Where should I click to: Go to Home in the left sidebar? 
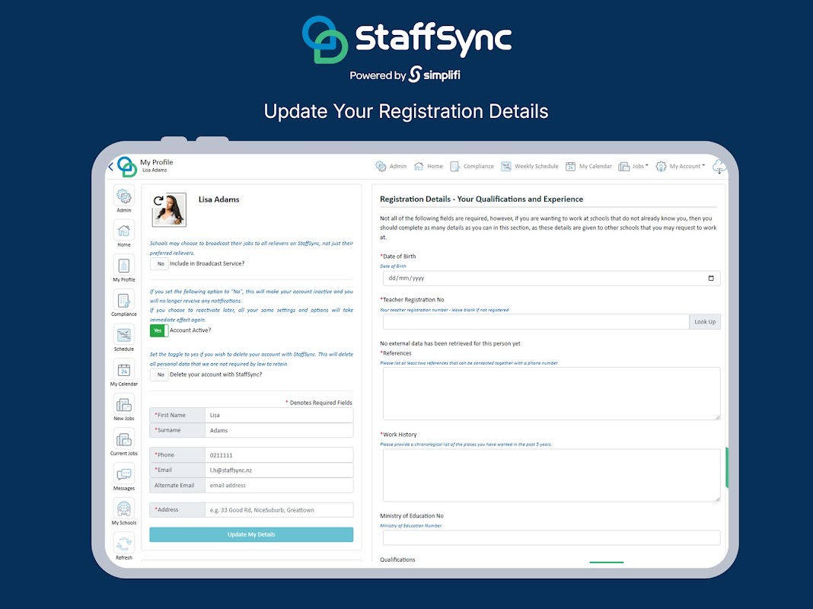click(124, 234)
